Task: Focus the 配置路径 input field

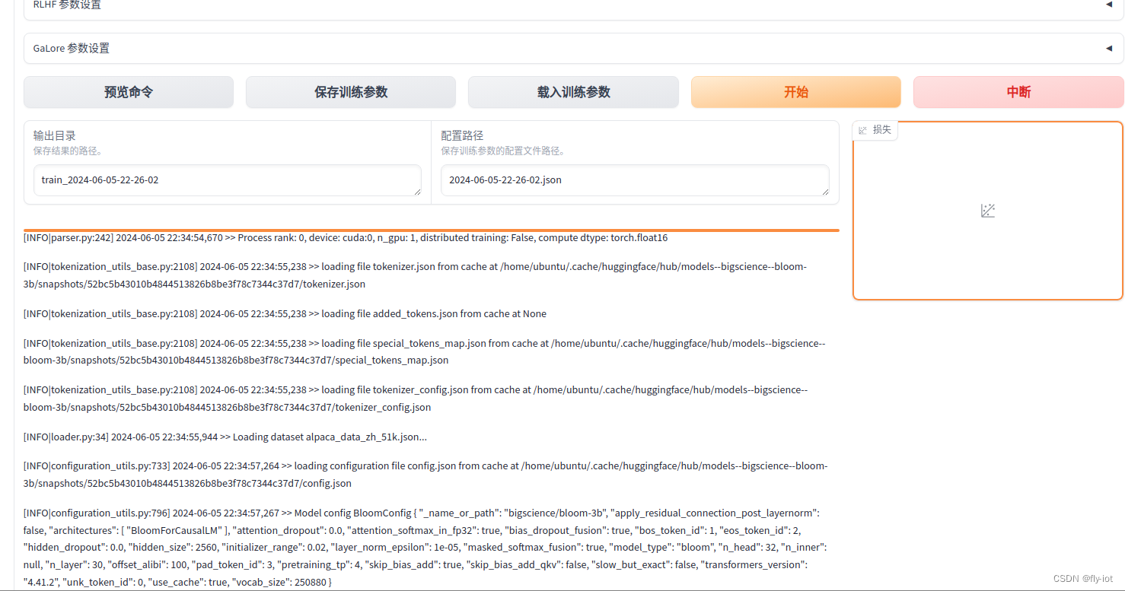Action: click(635, 180)
